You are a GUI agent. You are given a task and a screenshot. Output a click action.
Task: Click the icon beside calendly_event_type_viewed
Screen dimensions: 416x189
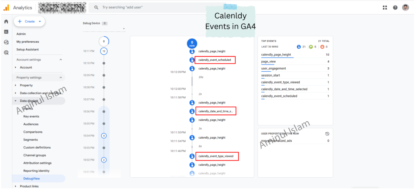[192, 156]
